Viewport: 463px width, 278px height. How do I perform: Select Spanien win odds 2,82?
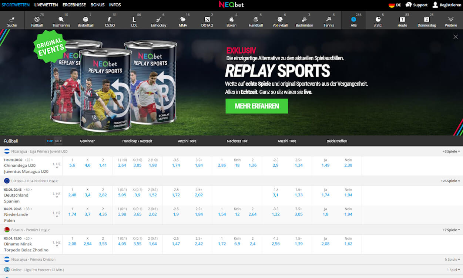click(103, 195)
